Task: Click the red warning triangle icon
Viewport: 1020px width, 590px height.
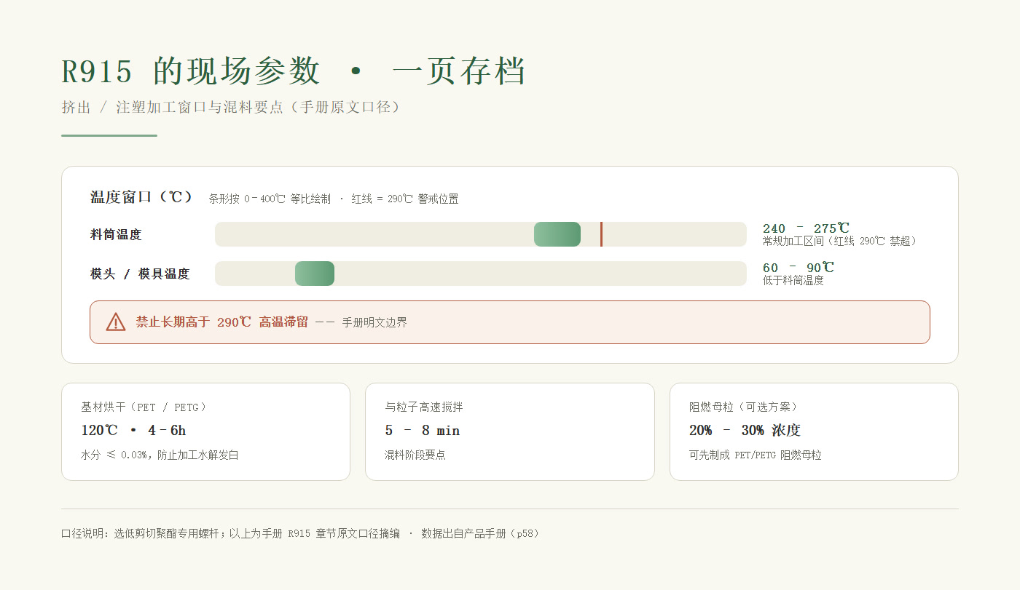Action: 116,322
